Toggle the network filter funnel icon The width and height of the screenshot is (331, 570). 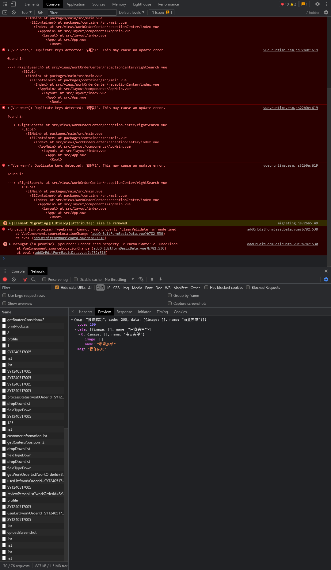pos(25,280)
